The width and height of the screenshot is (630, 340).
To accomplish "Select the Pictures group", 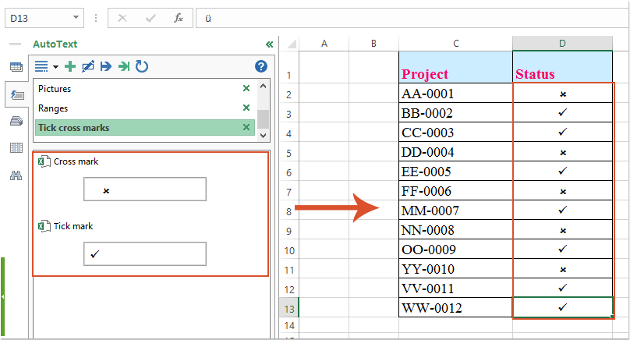I will pos(145,89).
